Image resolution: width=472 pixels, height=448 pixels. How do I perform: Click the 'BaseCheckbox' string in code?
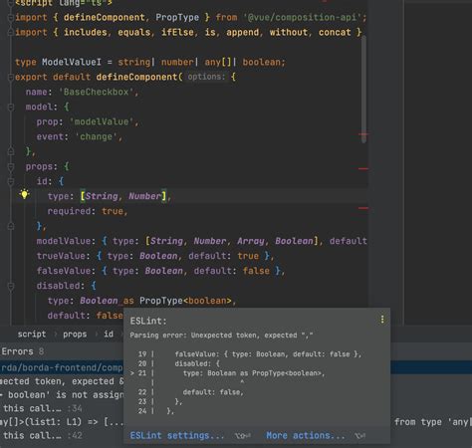[x=97, y=92]
